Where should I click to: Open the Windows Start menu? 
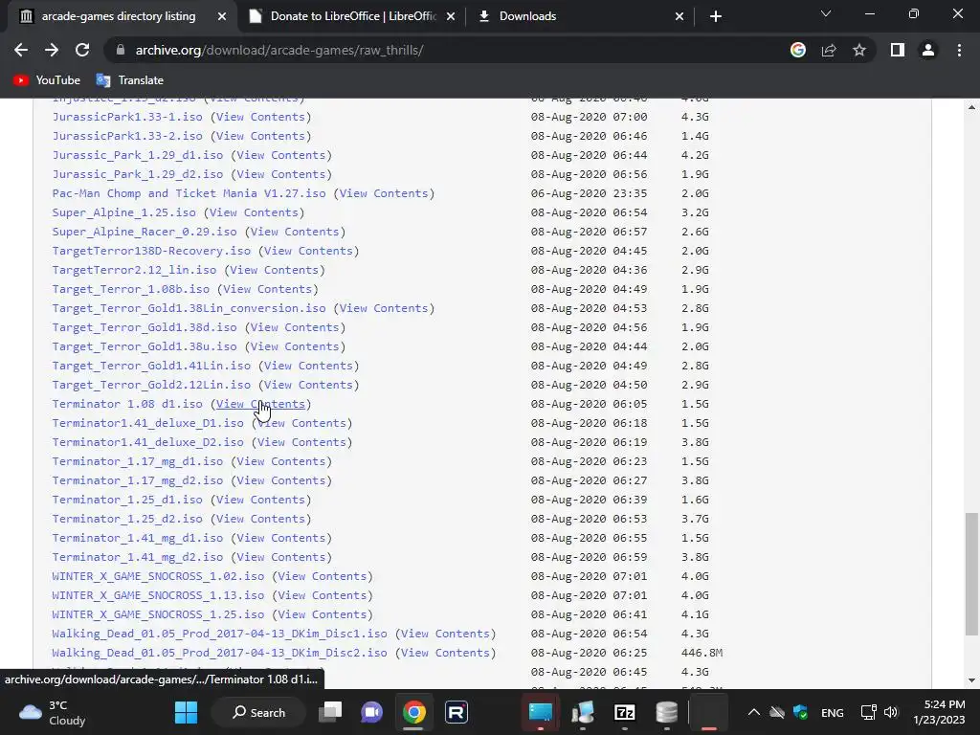pos(186,712)
